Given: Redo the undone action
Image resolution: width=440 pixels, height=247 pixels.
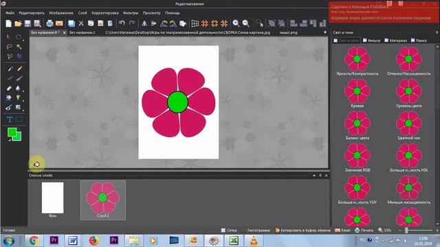Looking at the screenshot, I should [x=131, y=23].
